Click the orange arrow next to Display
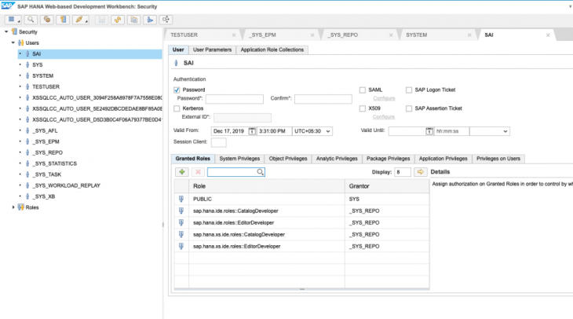 coord(420,172)
